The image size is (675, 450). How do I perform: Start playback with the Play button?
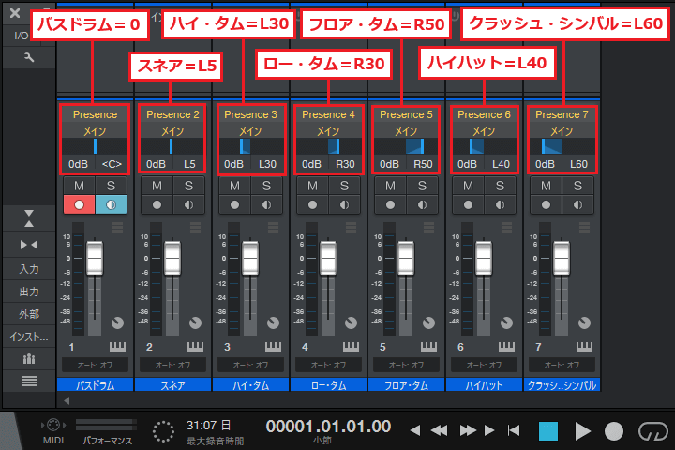(x=582, y=430)
